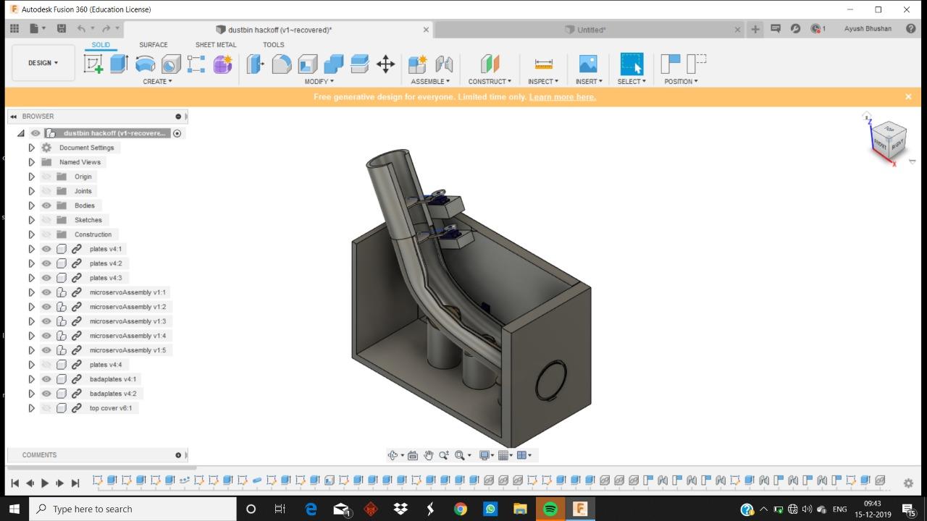Screen dimensions: 927x521
Task: Select the Shell tool icon
Action: (x=308, y=64)
